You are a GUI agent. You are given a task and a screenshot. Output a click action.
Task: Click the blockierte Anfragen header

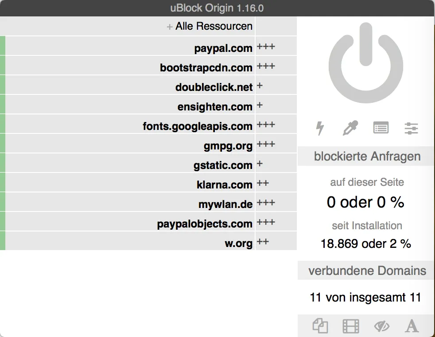pyautogui.click(x=366, y=156)
